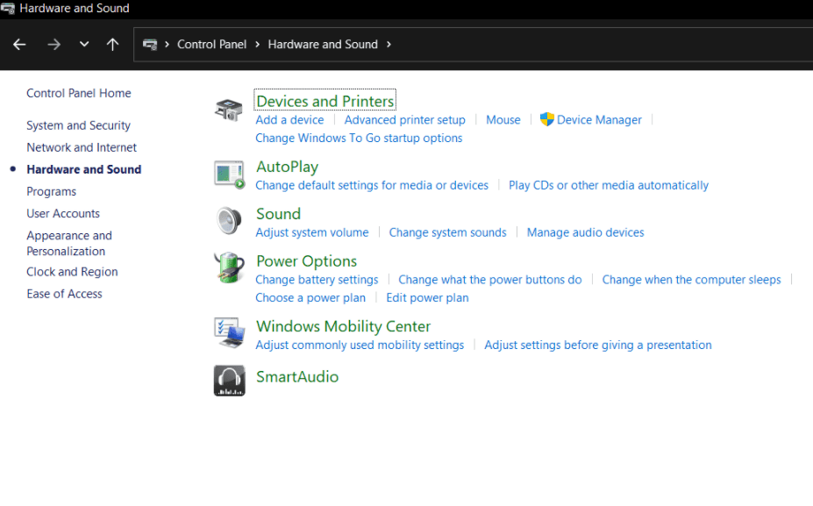Go up one level with up arrow

tap(112, 45)
